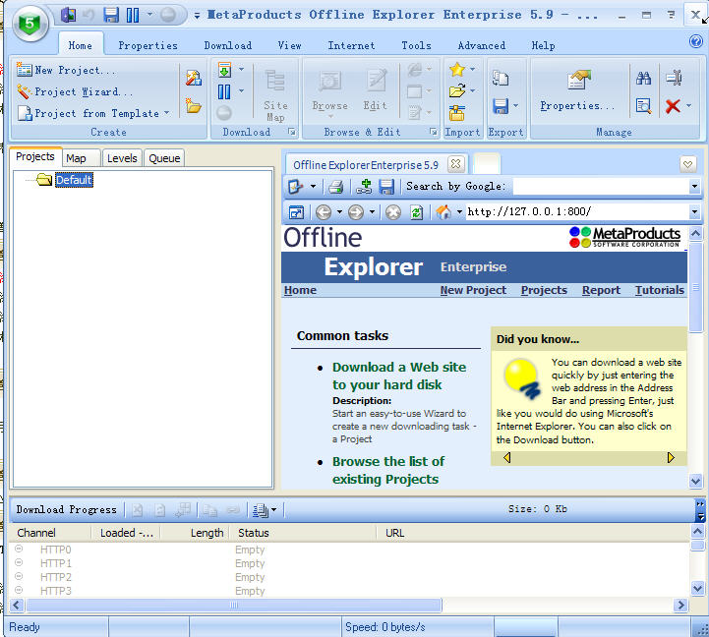The width and height of the screenshot is (709, 637).
Task: Switch to the Map tab
Action: [x=76, y=158]
